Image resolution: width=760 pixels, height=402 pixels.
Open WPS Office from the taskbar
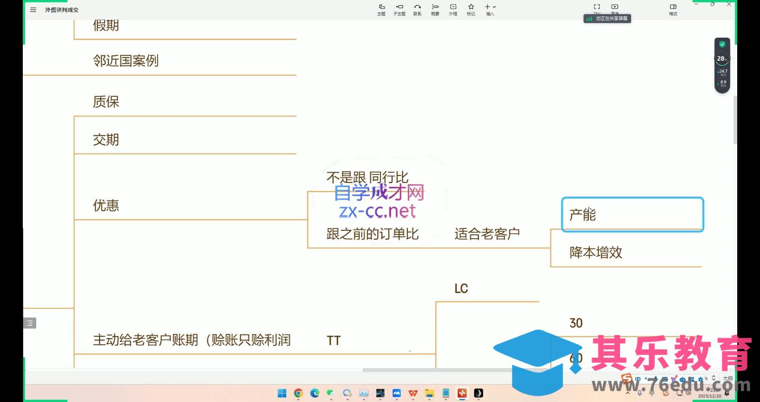point(413,393)
